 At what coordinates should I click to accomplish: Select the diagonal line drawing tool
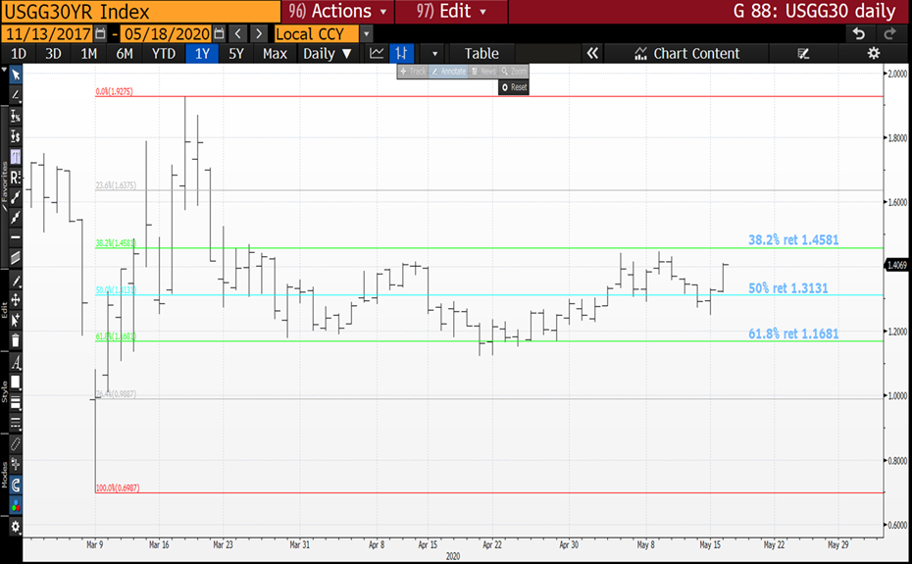[16, 95]
